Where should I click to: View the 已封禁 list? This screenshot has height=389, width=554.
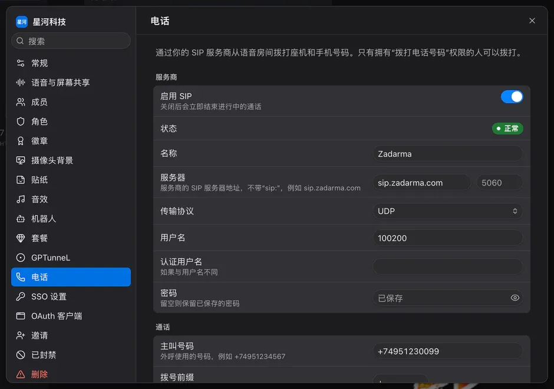pyautogui.click(x=71, y=355)
